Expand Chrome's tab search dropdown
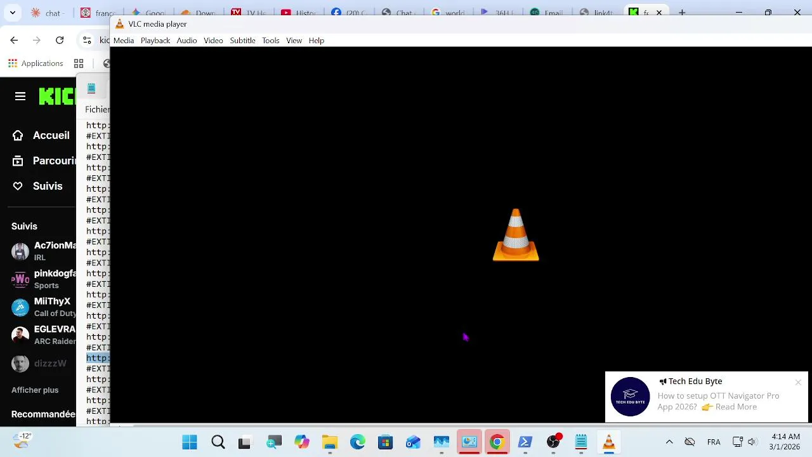The height and width of the screenshot is (457, 812). [x=12, y=13]
